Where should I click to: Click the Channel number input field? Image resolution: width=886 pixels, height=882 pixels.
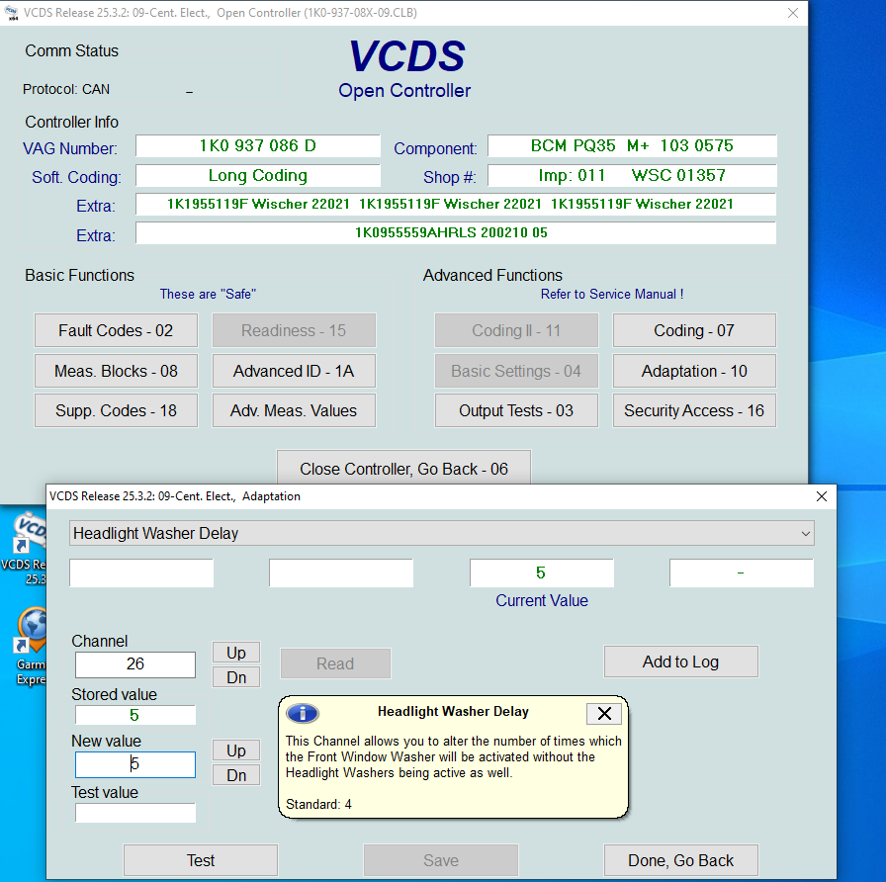tap(135, 664)
